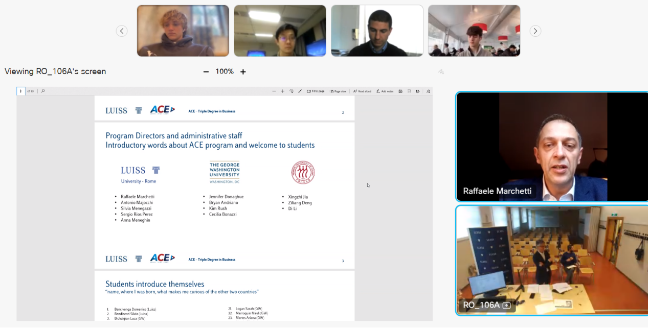Toggle the full screen arrows icon in PDF toolbar
Viewport: 648px width, 328px height.
click(300, 91)
